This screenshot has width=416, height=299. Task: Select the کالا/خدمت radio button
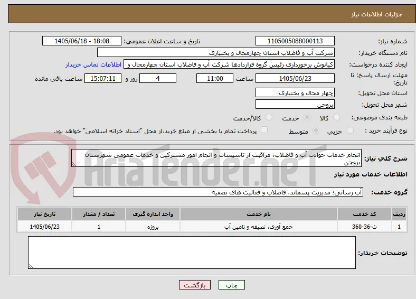269,117
